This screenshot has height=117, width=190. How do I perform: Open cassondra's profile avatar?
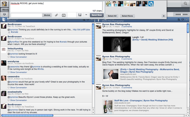pos(4,78)
